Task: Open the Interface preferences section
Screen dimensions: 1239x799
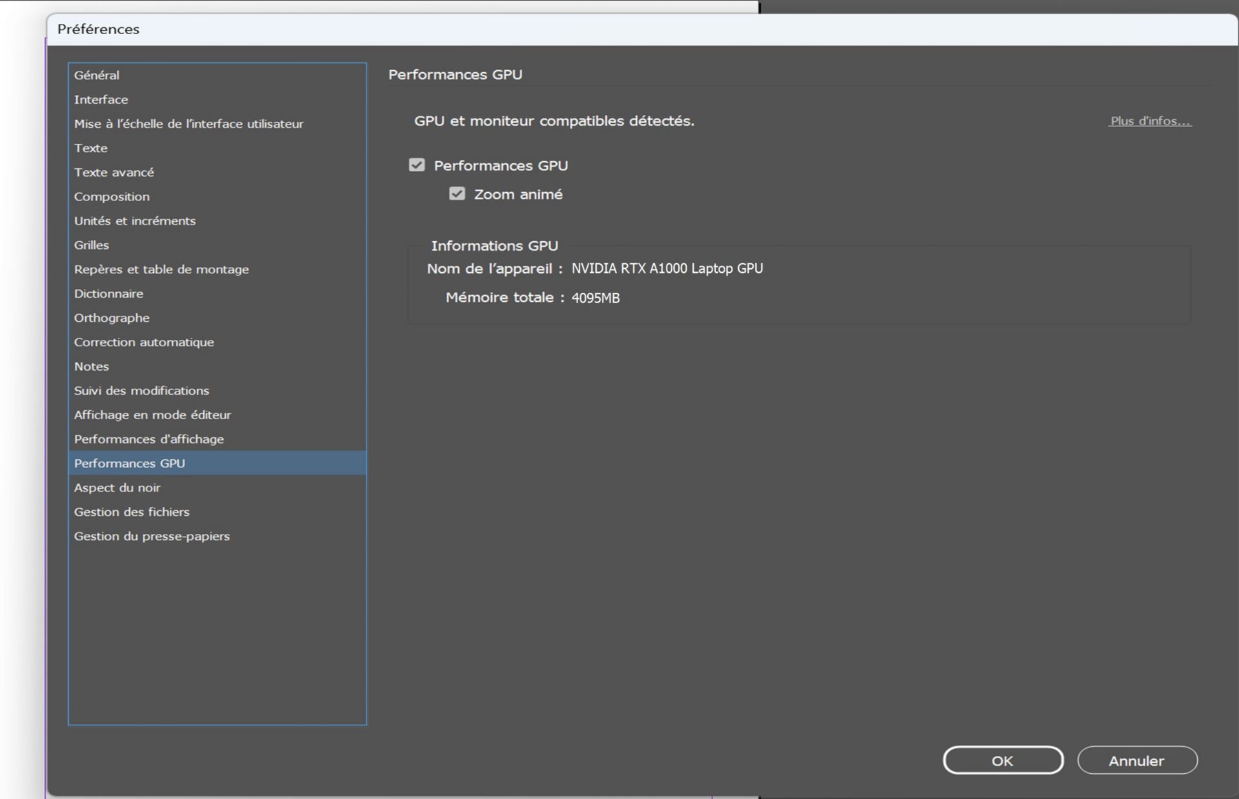Action: [101, 99]
